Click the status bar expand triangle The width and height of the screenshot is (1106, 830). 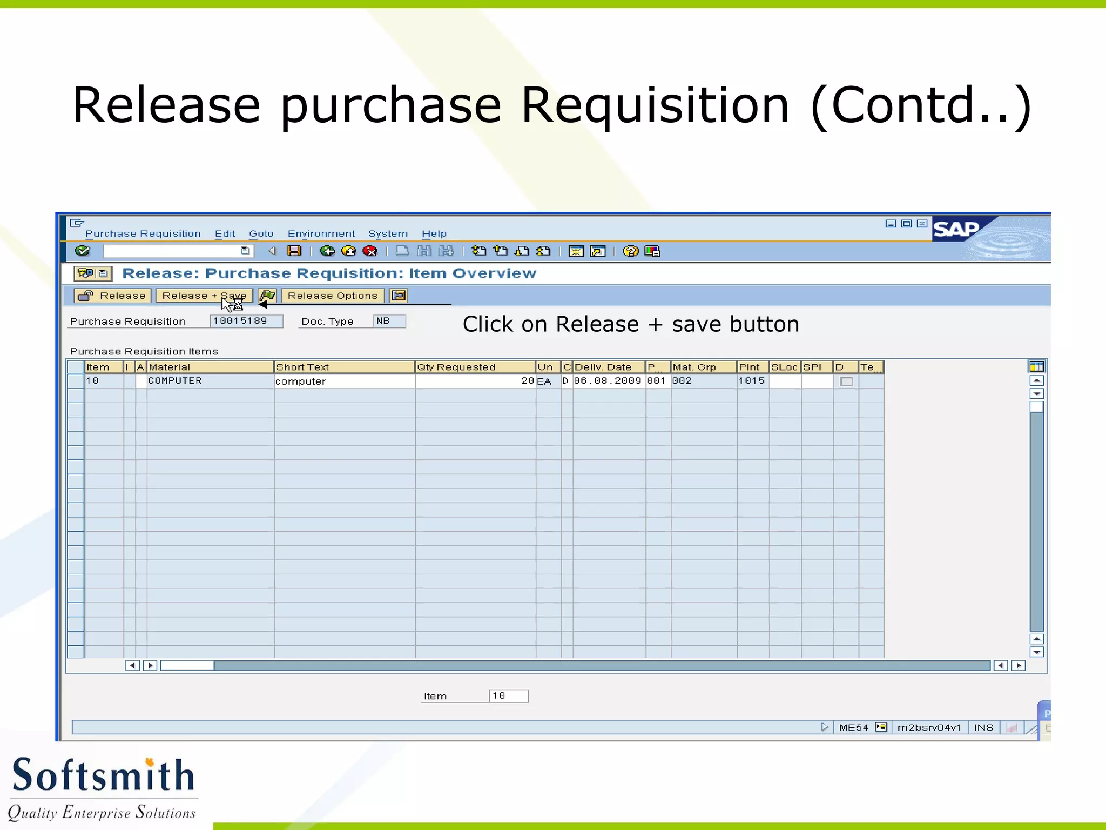(824, 727)
